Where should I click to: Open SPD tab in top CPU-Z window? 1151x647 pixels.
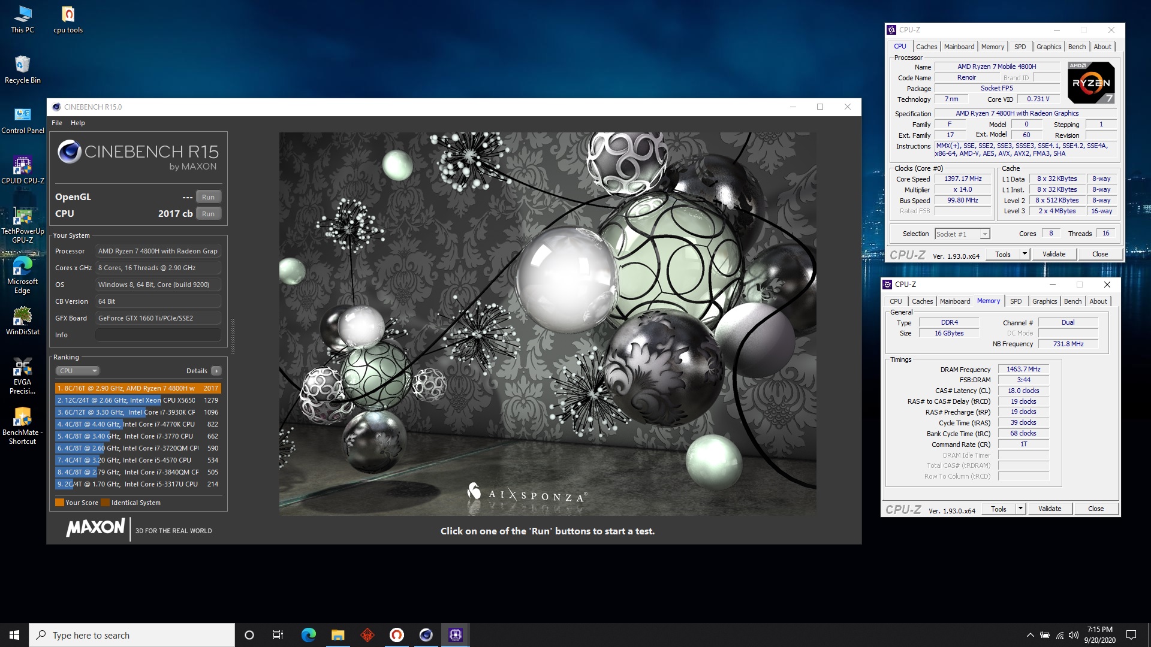pyautogui.click(x=1020, y=47)
